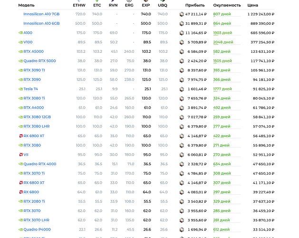Click the 807 дней payback link

click(x=222, y=14)
